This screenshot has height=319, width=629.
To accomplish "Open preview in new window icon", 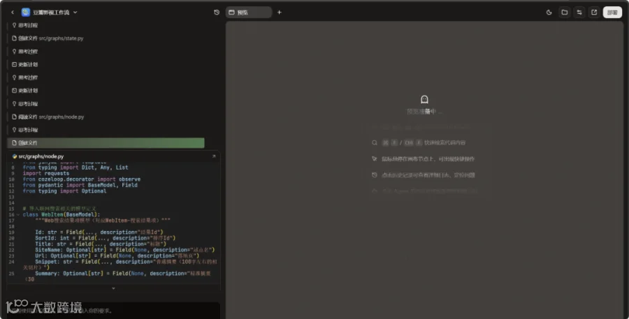I will (594, 13).
